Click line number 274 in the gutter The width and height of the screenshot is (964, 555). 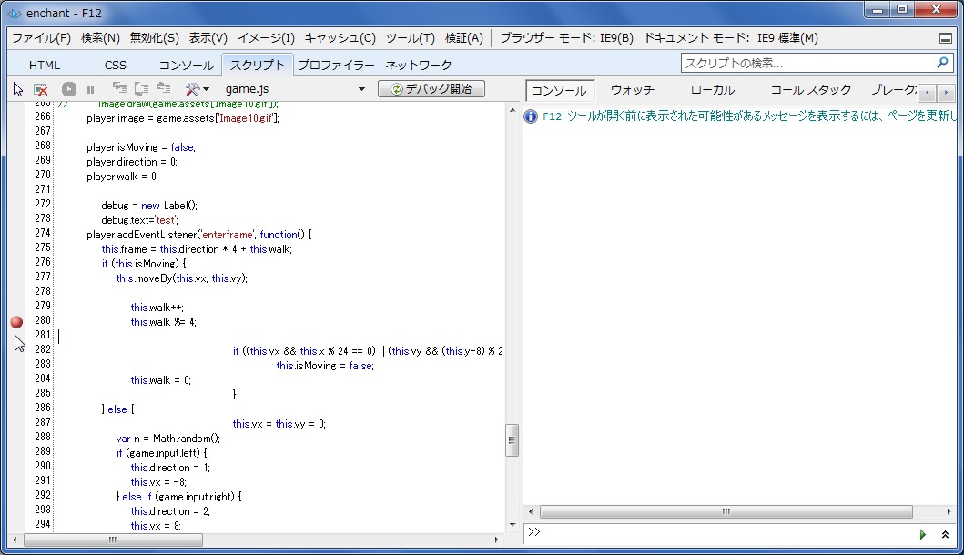43,233
